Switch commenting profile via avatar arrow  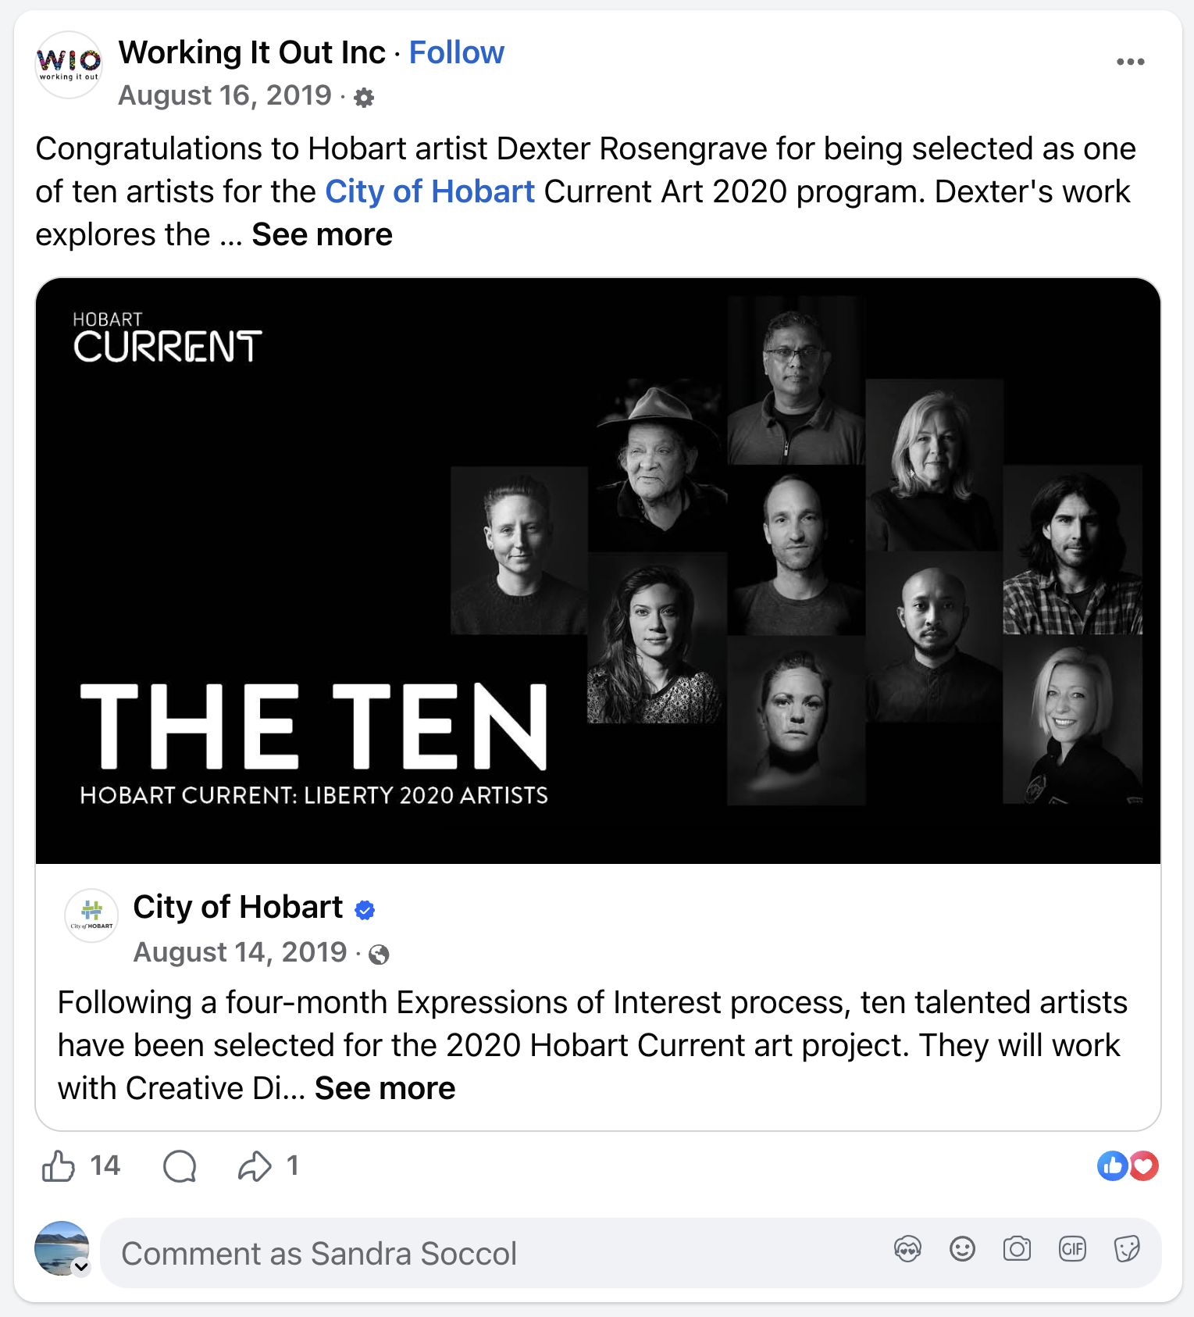(81, 1267)
